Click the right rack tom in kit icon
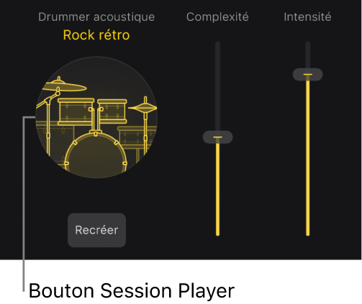The image size is (362, 304). (112, 111)
